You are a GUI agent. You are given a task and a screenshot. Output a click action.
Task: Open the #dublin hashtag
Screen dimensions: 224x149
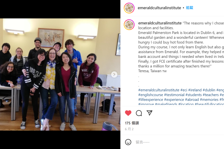209,90
